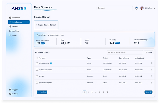Click the Vector Embeddings value 645

click(136, 43)
